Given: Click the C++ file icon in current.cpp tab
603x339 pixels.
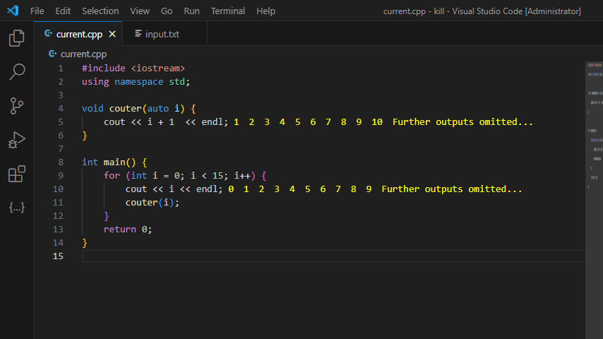Looking at the screenshot, I should pyautogui.click(x=49, y=34).
